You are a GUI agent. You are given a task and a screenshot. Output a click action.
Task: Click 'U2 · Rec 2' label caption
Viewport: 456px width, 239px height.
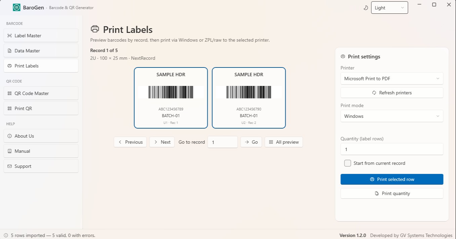tap(249, 123)
